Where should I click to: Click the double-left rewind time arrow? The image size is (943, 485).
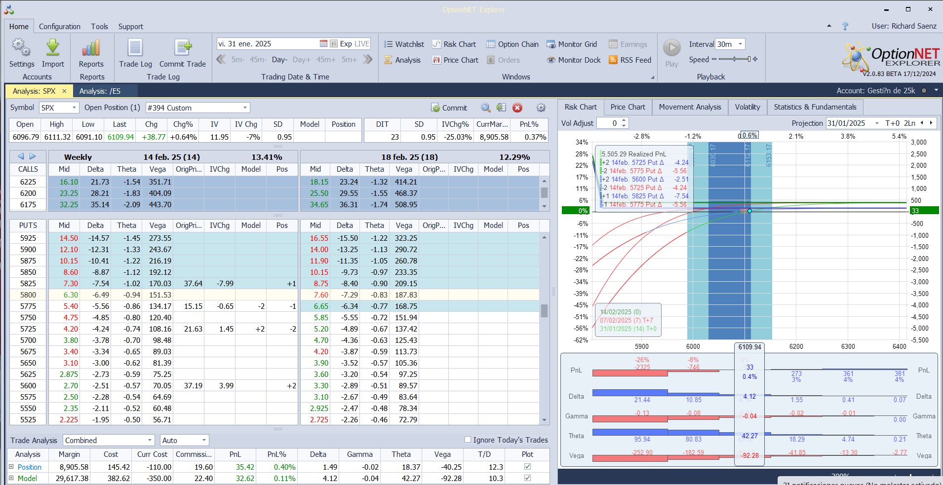tap(221, 60)
